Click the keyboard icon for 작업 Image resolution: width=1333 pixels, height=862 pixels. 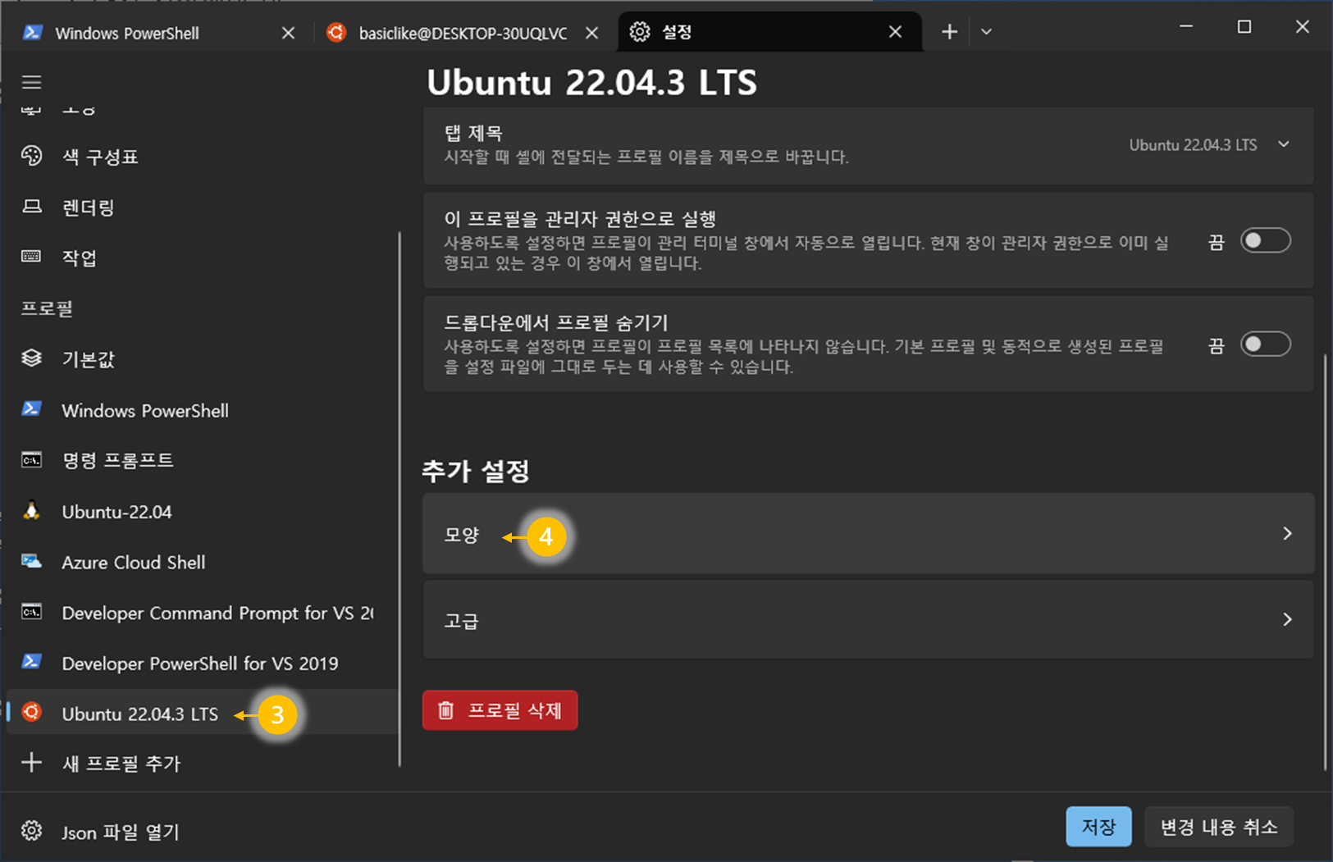point(31,257)
